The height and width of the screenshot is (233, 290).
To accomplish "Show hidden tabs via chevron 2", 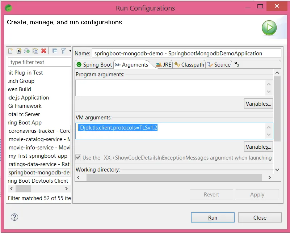I will [x=237, y=64].
